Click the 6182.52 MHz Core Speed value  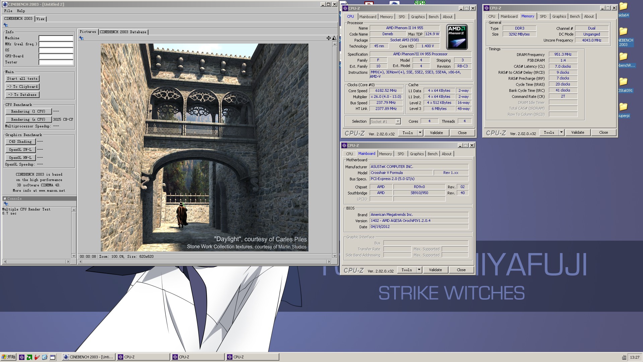pyautogui.click(x=386, y=91)
